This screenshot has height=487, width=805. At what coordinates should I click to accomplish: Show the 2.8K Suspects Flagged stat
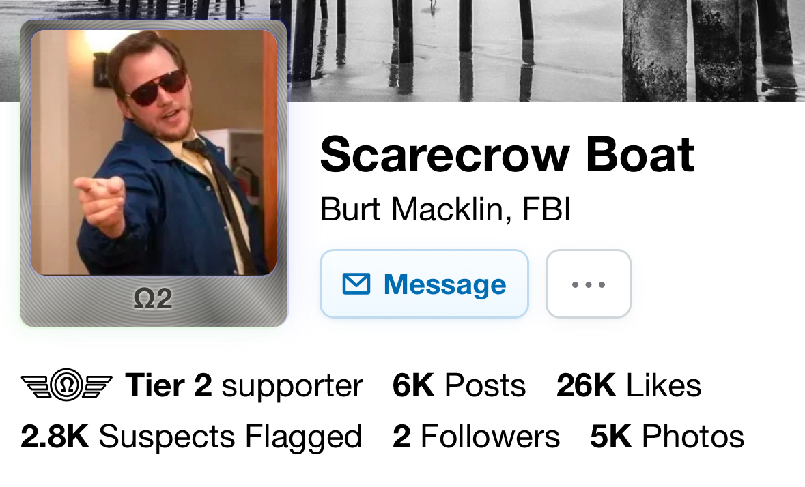click(x=191, y=437)
